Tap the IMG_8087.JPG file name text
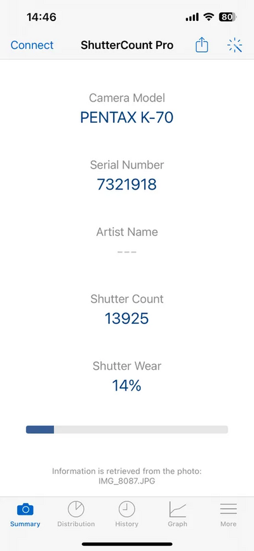 (x=126, y=481)
